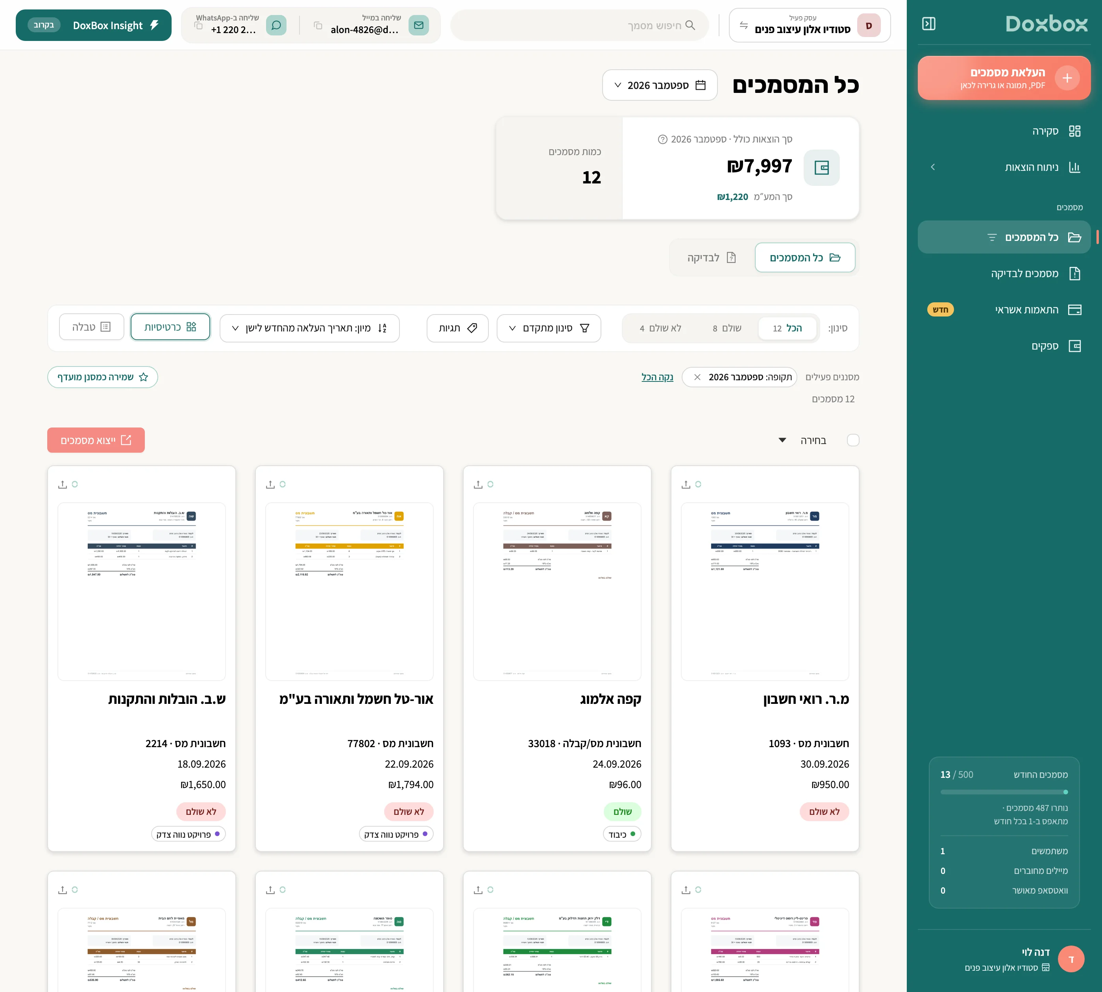Switch to טבלה table view
The height and width of the screenshot is (992, 1102).
click(92, 327)
